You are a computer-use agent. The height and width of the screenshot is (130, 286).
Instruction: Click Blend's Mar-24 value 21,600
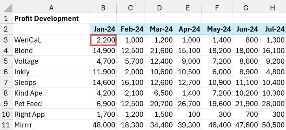tap(161, 51)
